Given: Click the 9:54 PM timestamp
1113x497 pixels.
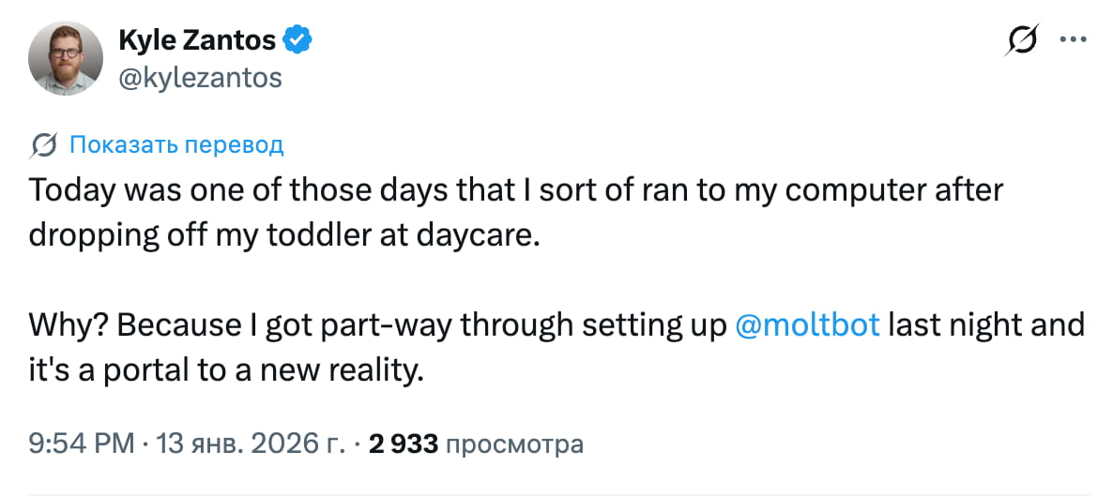Looking at the screenshot, I should (82, 444).
